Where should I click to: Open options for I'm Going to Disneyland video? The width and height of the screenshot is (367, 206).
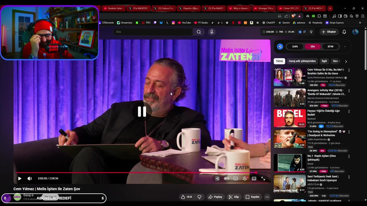(349, 132)
